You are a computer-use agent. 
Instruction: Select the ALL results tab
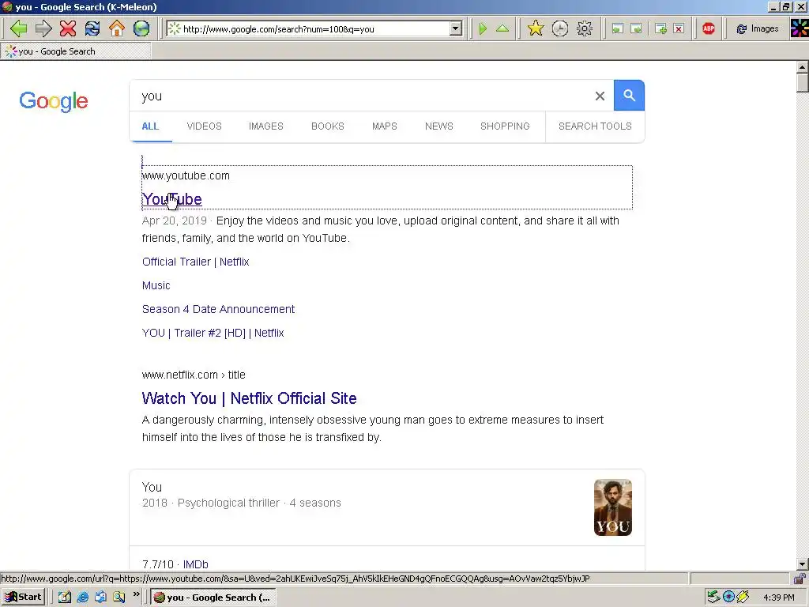[150, 126]
